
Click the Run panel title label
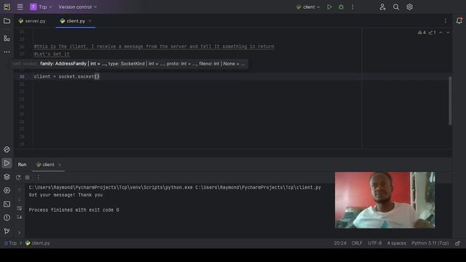[x=22, y=164]
